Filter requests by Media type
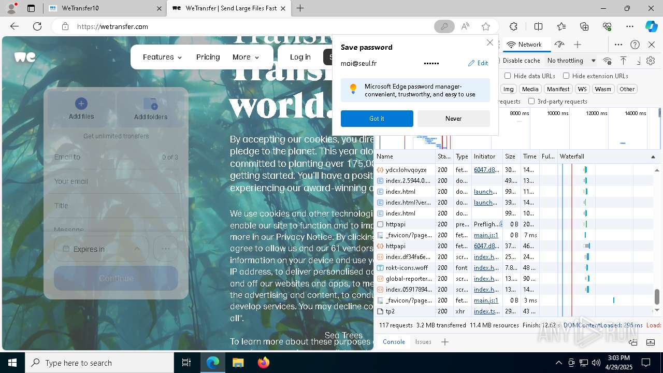 530,89
